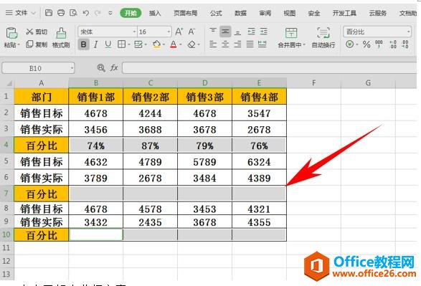Activate the 格式刷 format painter

(61, 38)
